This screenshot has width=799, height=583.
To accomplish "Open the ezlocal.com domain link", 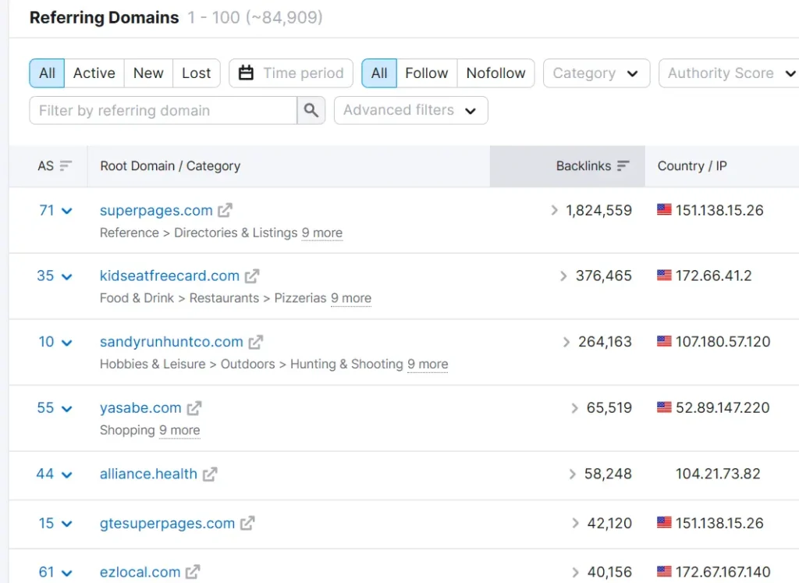I will (x=140, y=572).
